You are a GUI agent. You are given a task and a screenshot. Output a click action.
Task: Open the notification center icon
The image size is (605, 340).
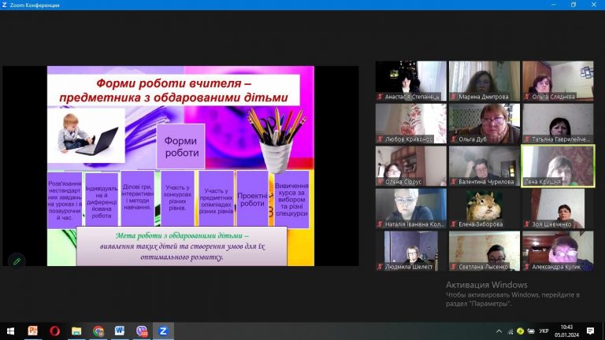click(591, 331)
